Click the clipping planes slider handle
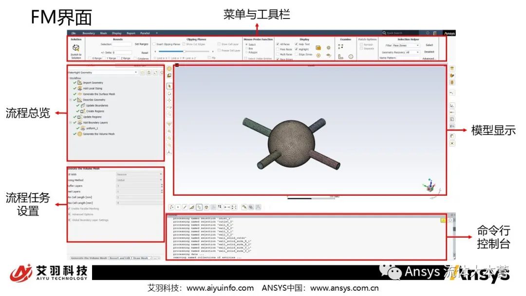The height and width of the screenshot is (296, 526). 184,51
